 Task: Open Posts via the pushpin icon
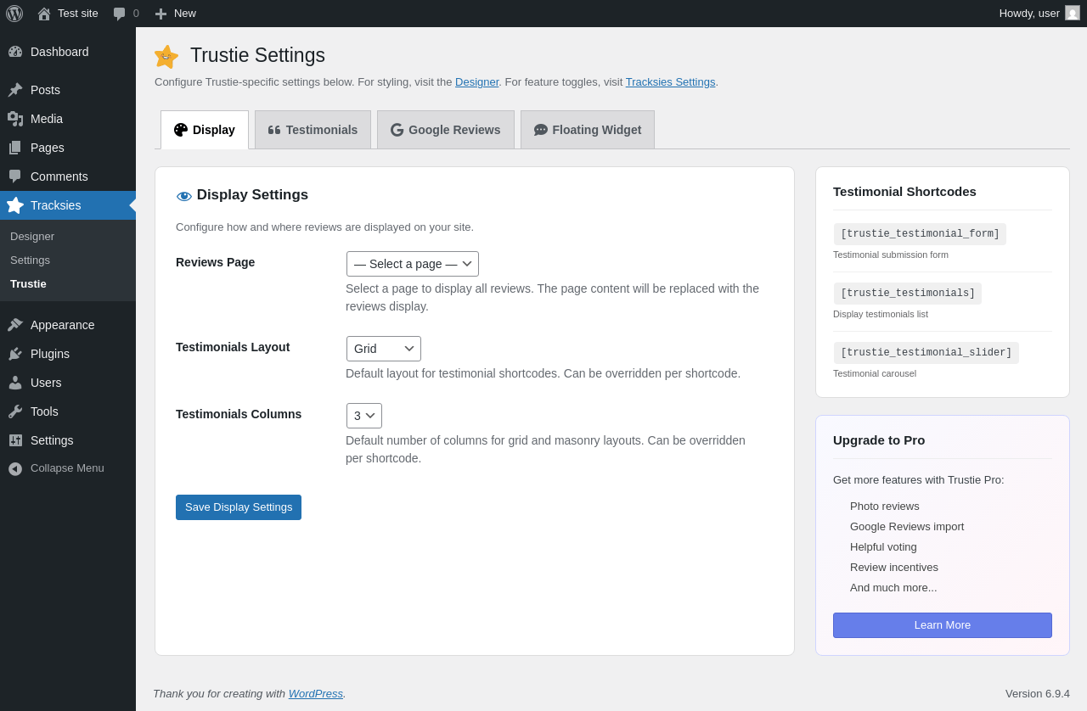pos(15,90)
